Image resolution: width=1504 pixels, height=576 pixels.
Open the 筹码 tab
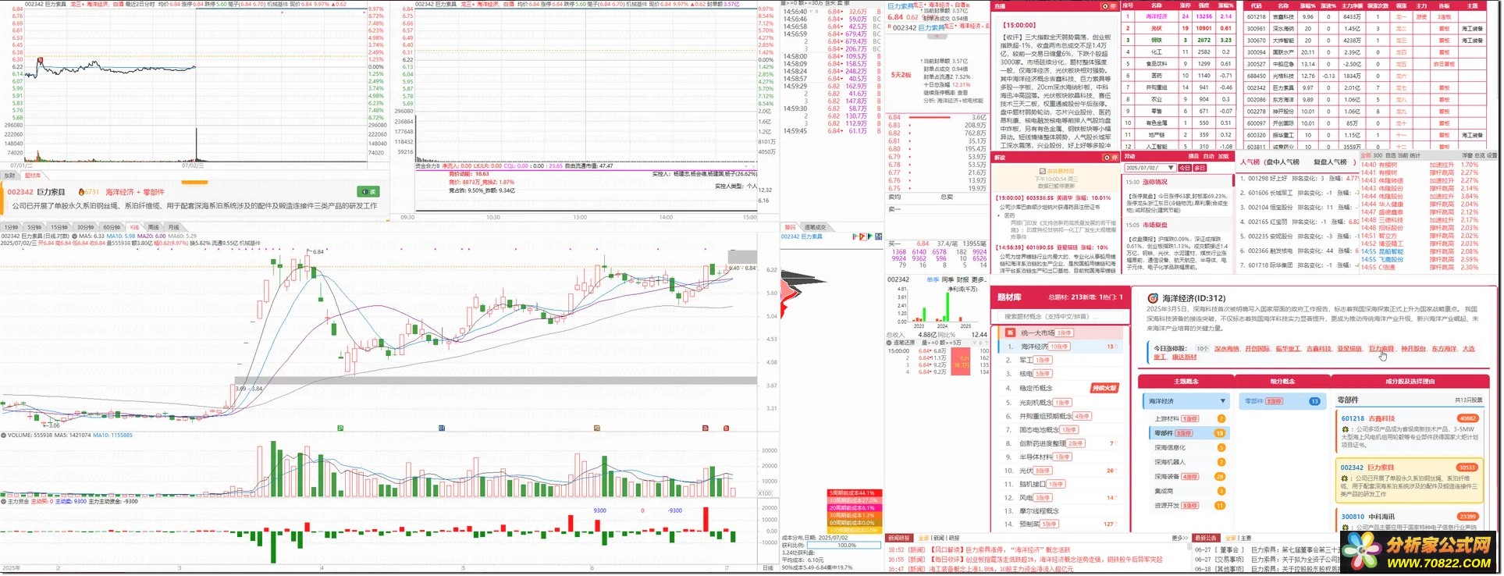pos(791,227)
